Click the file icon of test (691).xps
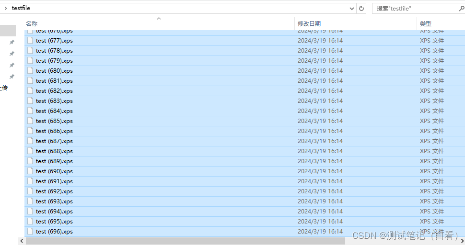 point(30,181)
